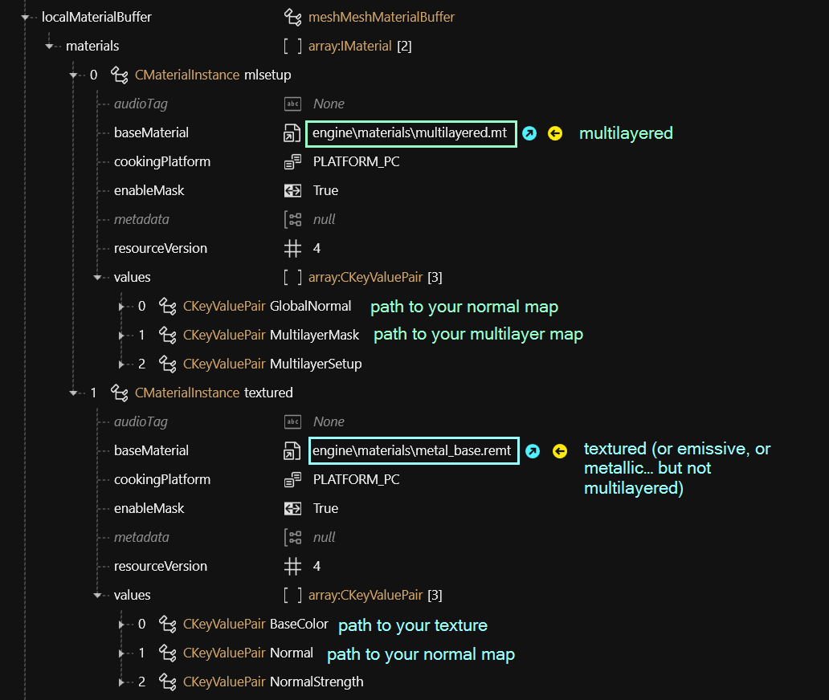This screenshot has width=829, height=700.
Task: Collapse the materials array node
Action: pos(50,47)
